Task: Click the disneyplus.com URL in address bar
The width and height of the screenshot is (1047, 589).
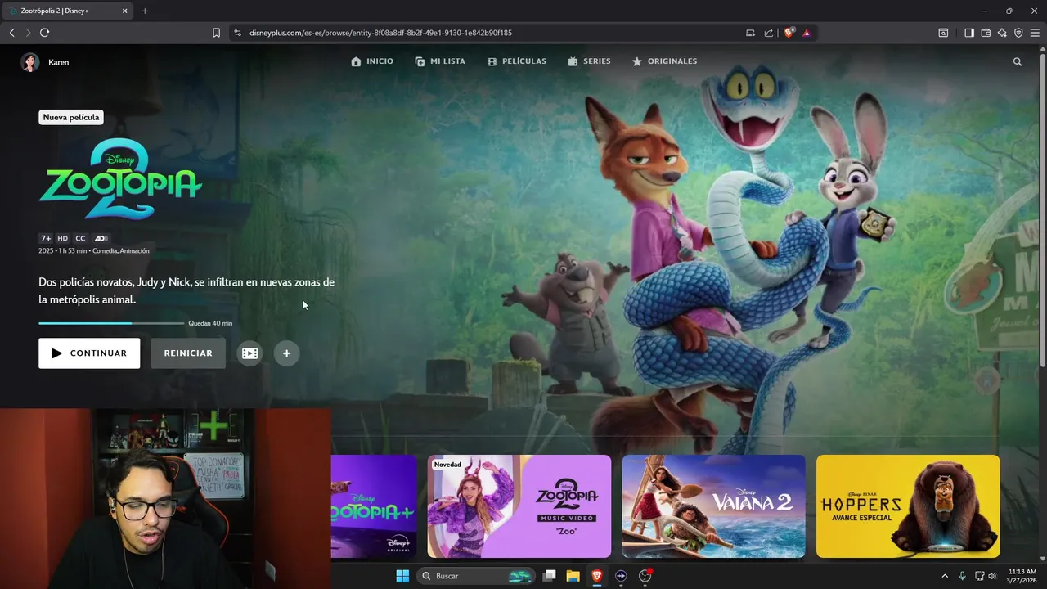Action: 380,33
